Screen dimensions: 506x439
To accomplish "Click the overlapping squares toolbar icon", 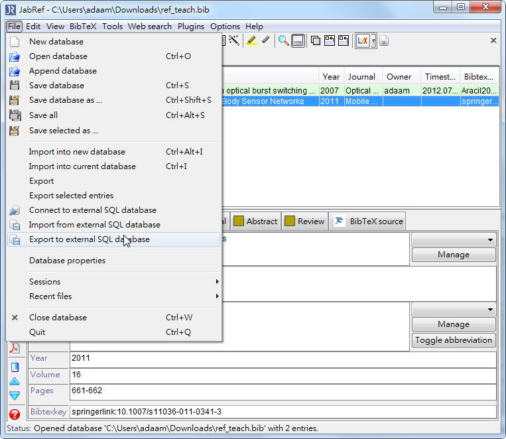I will tap(316, 40).
